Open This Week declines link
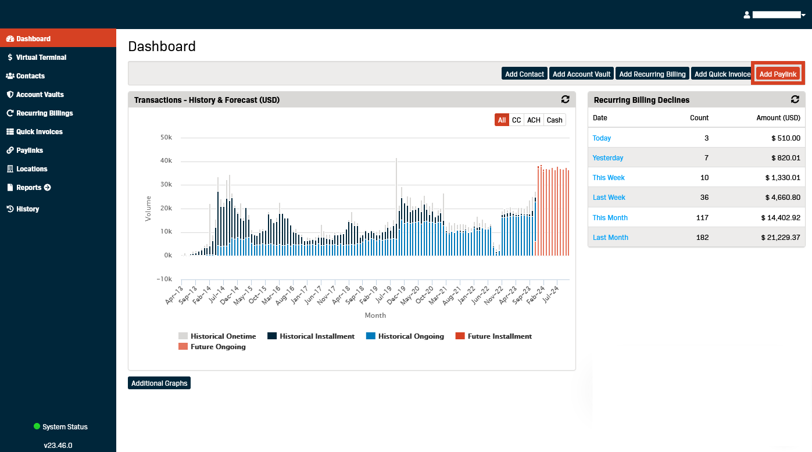The image size is (812, 452). coord(609,178)
